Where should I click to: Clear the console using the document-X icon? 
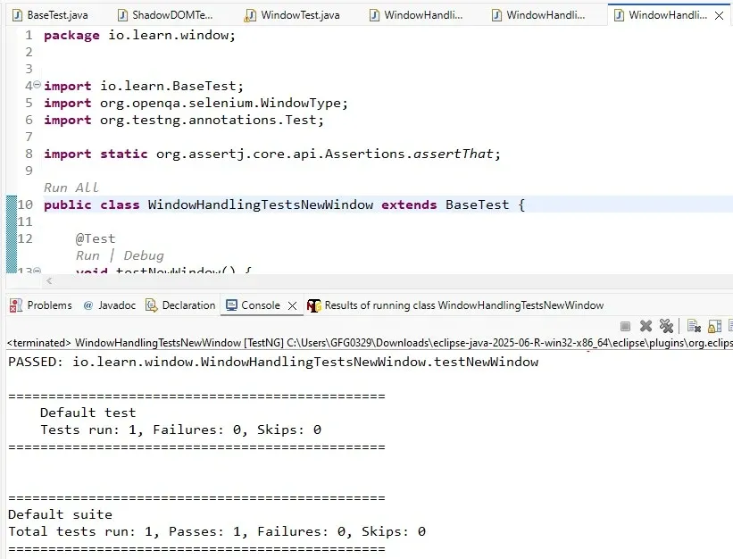694,326
